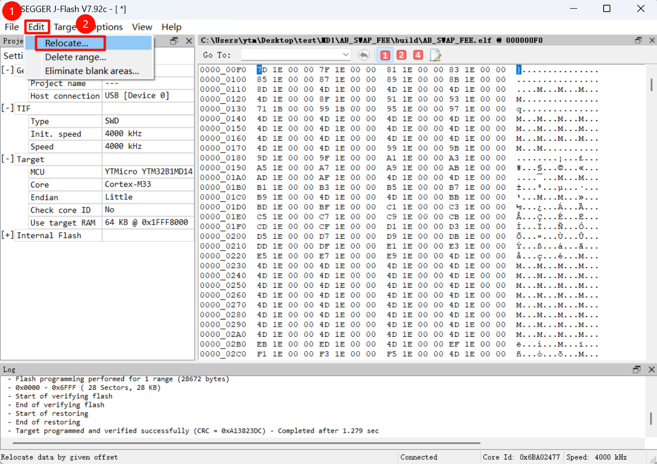Image resolution: width=657 pixels, height=464 pixels.
Task: Click the log line 'Target programmed and verified successfully'
Action: tap(197, 431)
